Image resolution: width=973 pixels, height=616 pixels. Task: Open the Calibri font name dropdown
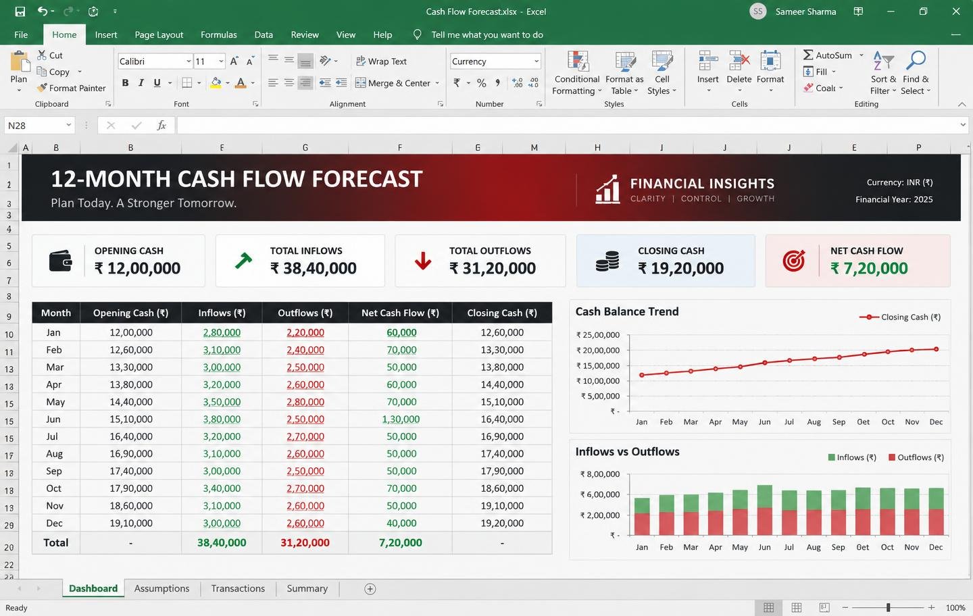(x=189, y=61)
